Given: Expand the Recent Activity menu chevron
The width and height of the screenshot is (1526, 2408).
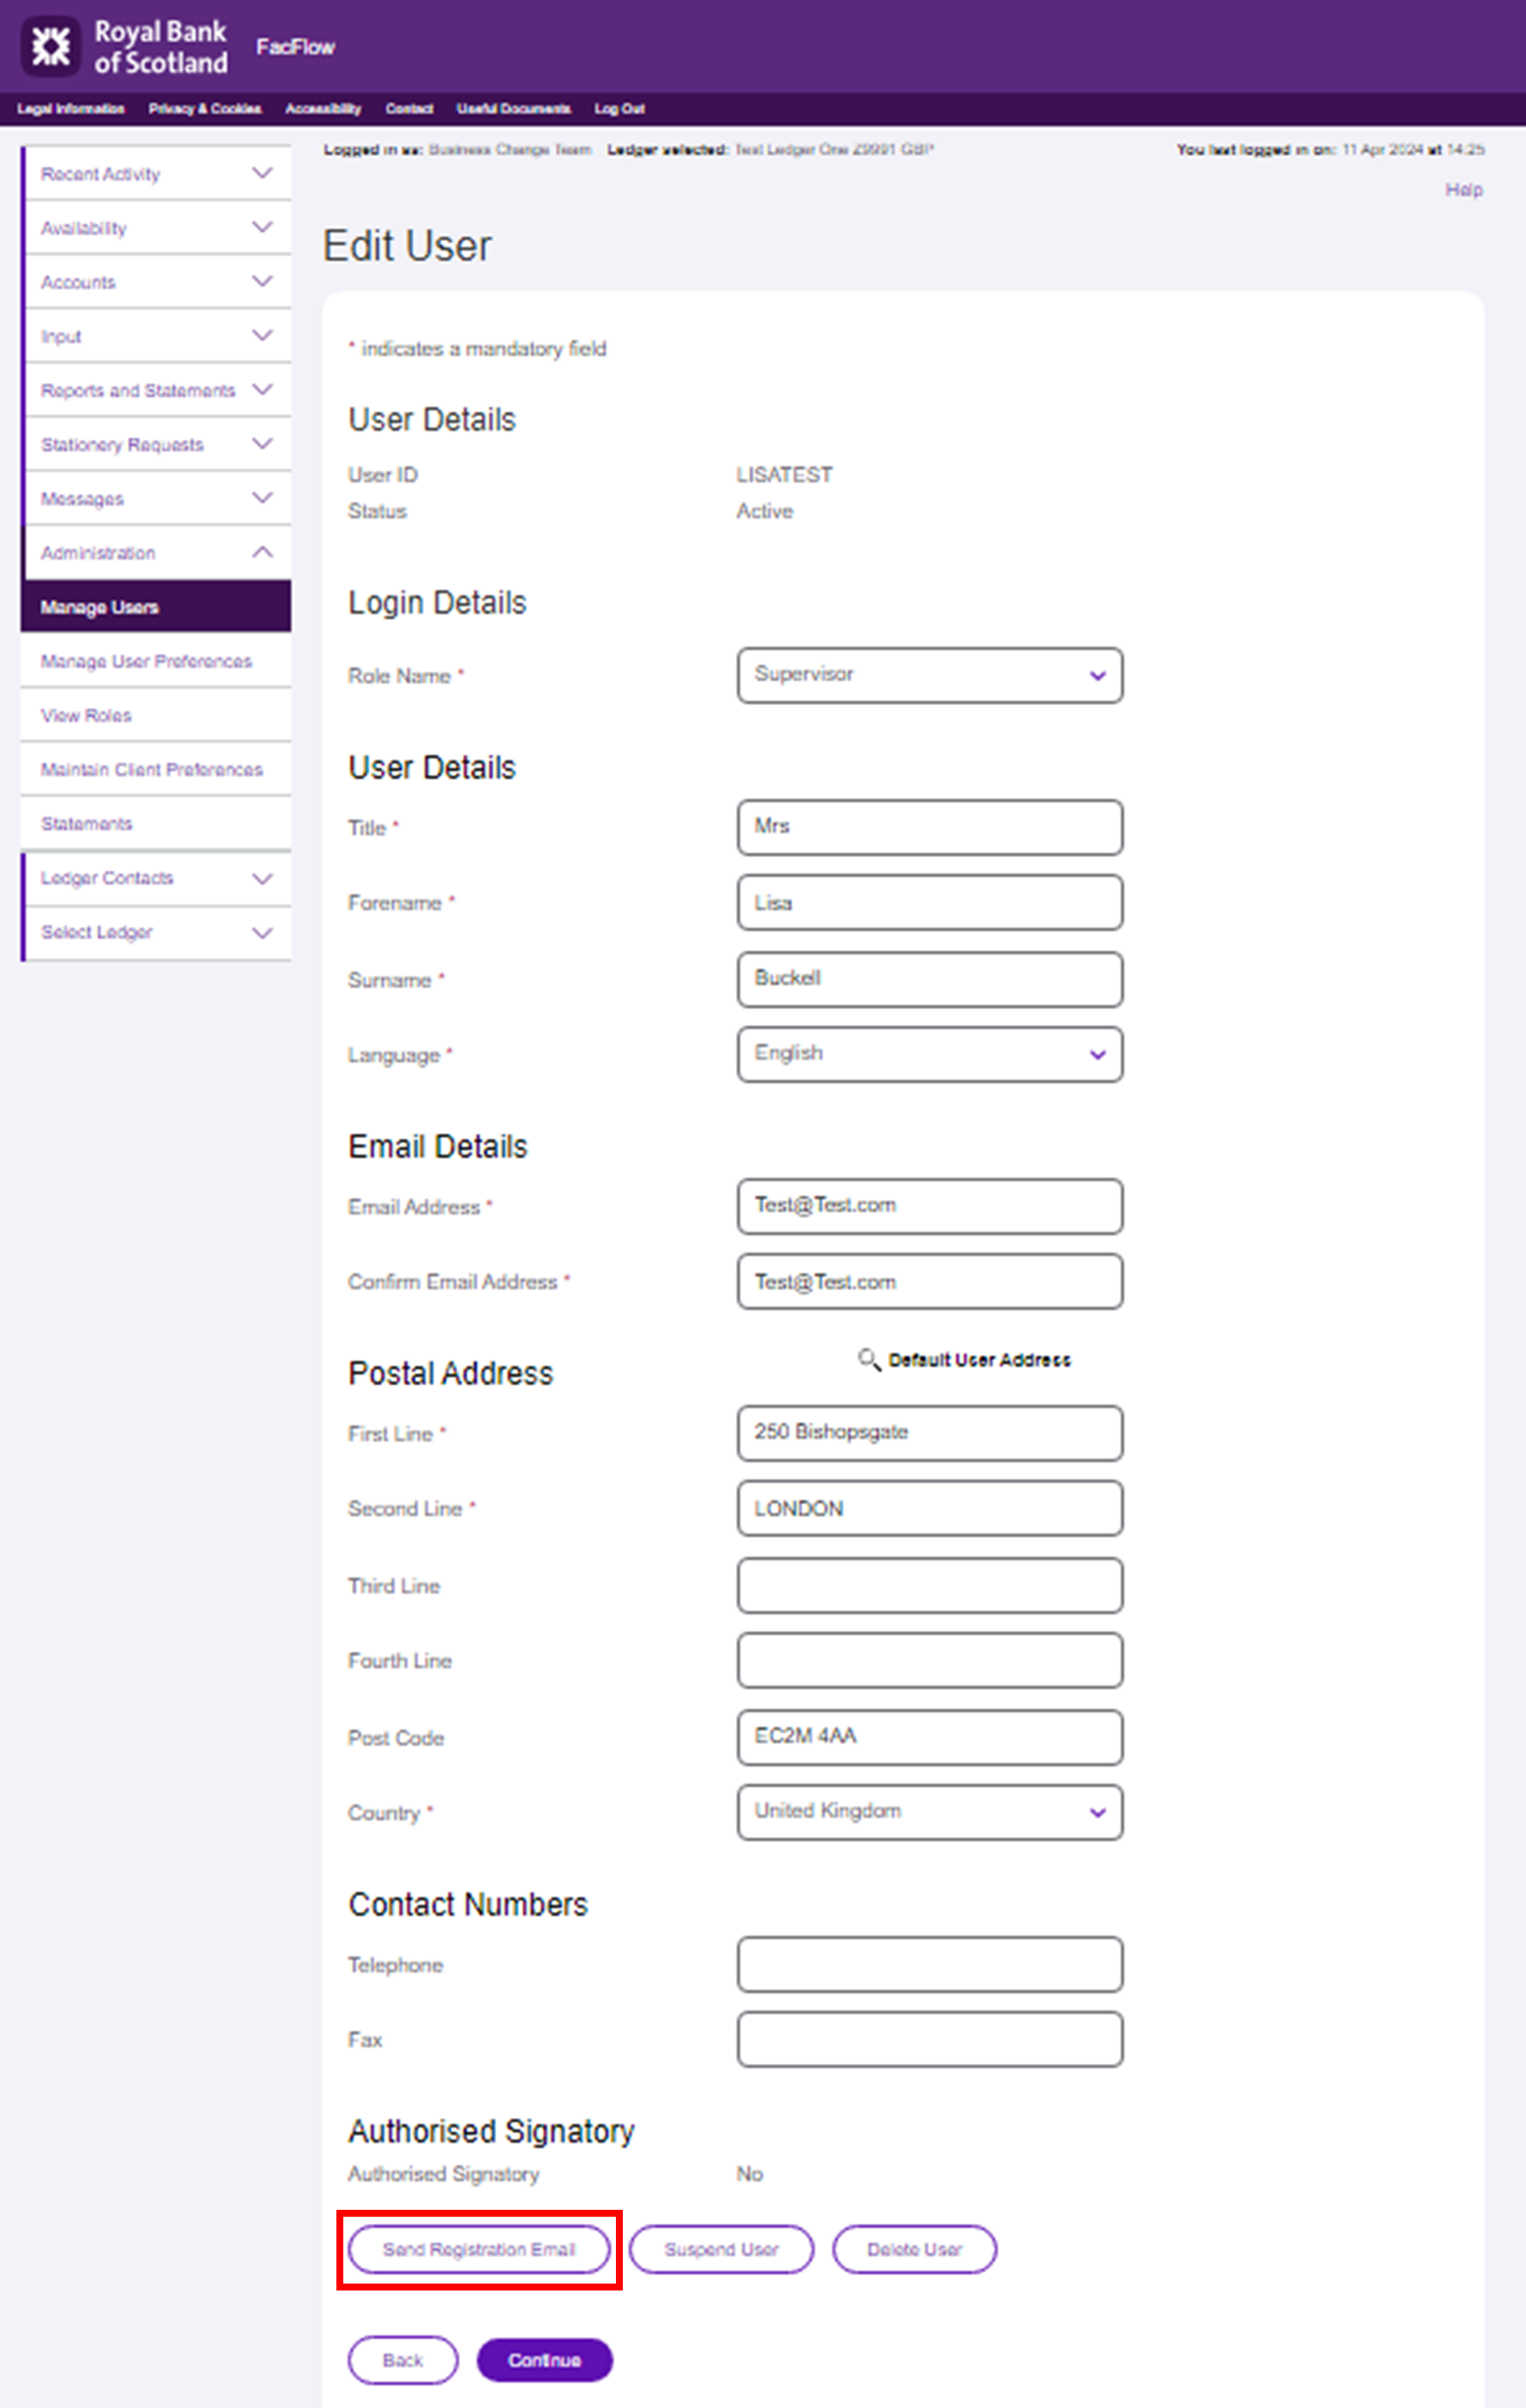Looking at the screenshot, I should coord(262,173).
